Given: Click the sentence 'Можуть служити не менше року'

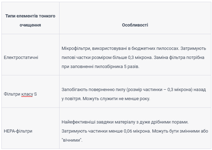Looking at the screenshot, I should click(116, 99).
